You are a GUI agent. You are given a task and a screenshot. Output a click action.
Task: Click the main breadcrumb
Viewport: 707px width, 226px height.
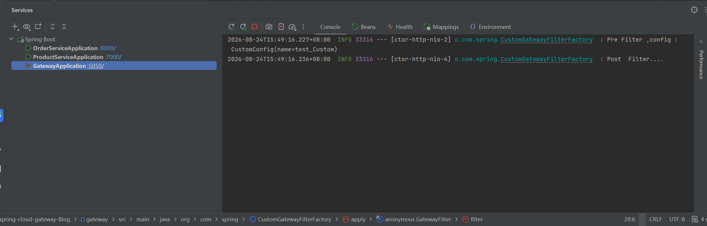(x=143, y=219)
